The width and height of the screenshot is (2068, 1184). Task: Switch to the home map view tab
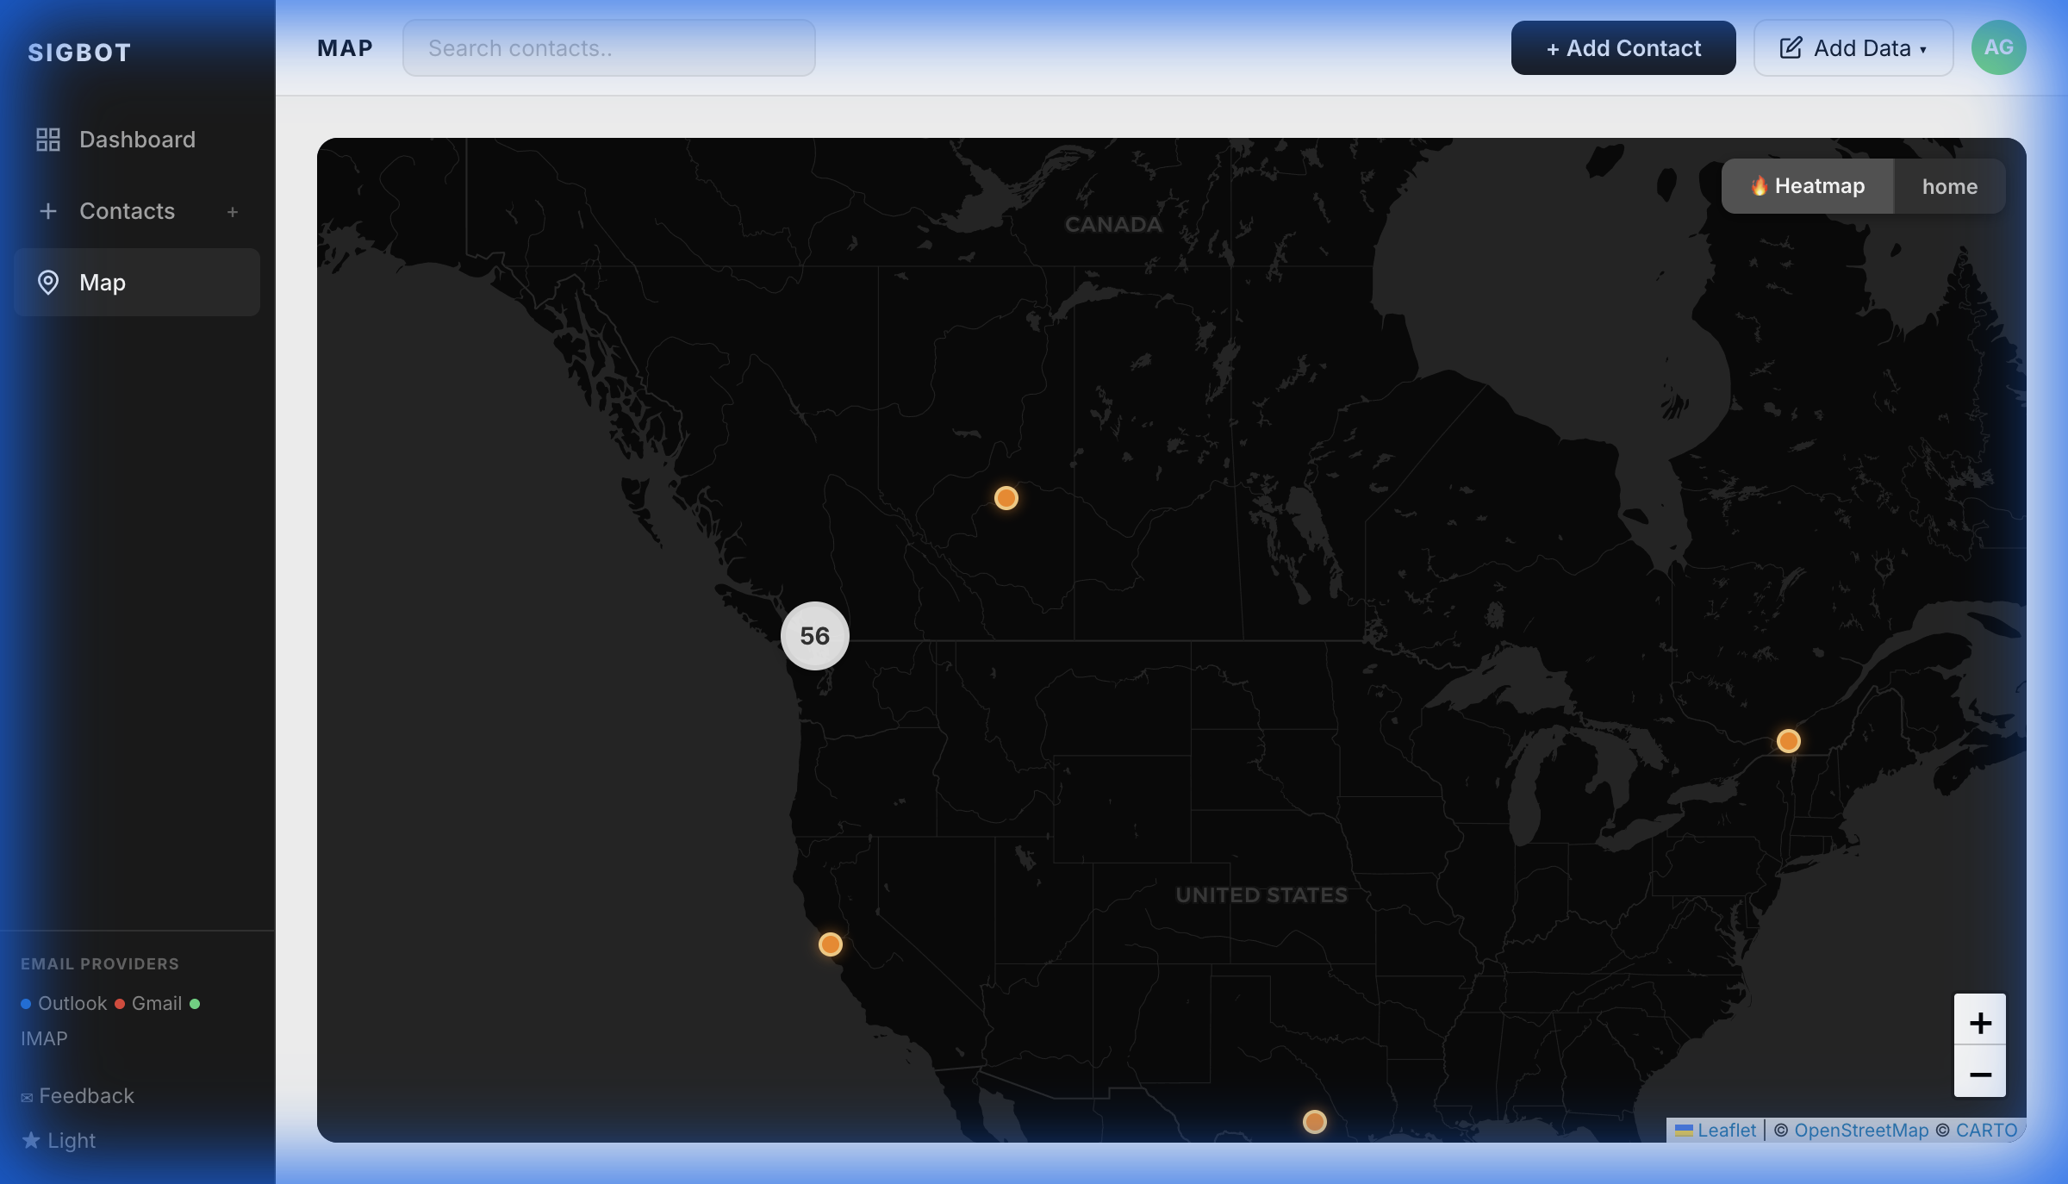(x=1949, y=185)
